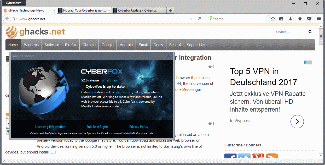Click the scrollbar up arrow

click(x=321, y=26)
